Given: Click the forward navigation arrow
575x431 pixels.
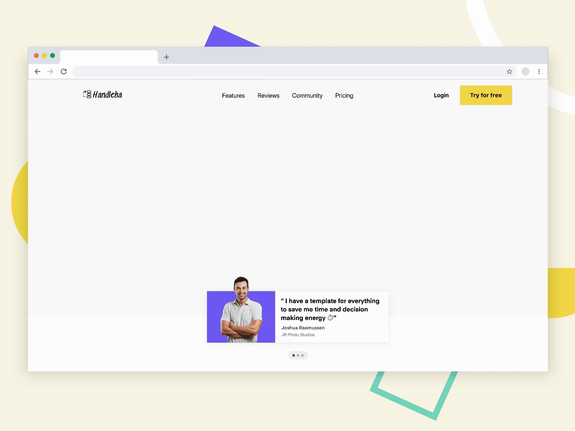Looking at the screenshot, I should [50, 71].
